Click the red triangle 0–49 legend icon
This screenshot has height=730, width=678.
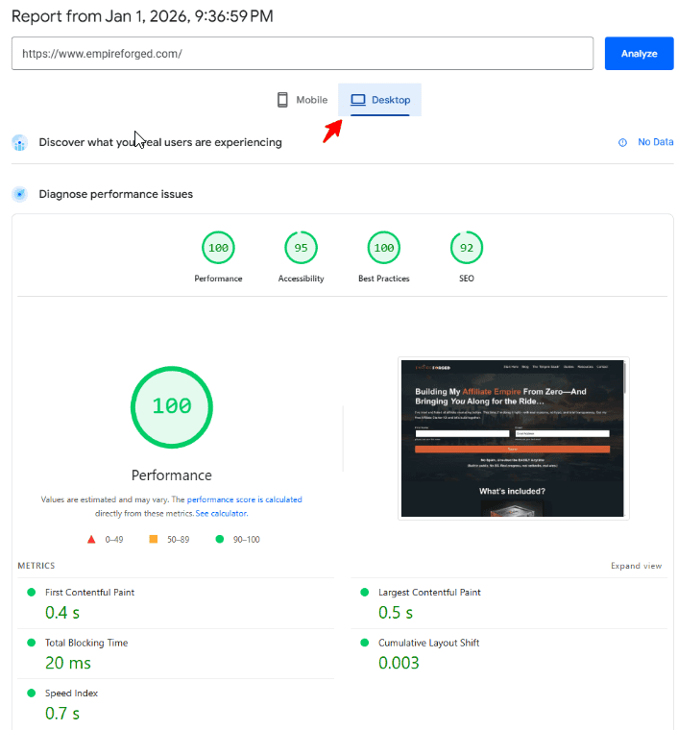tap(91, 539)
